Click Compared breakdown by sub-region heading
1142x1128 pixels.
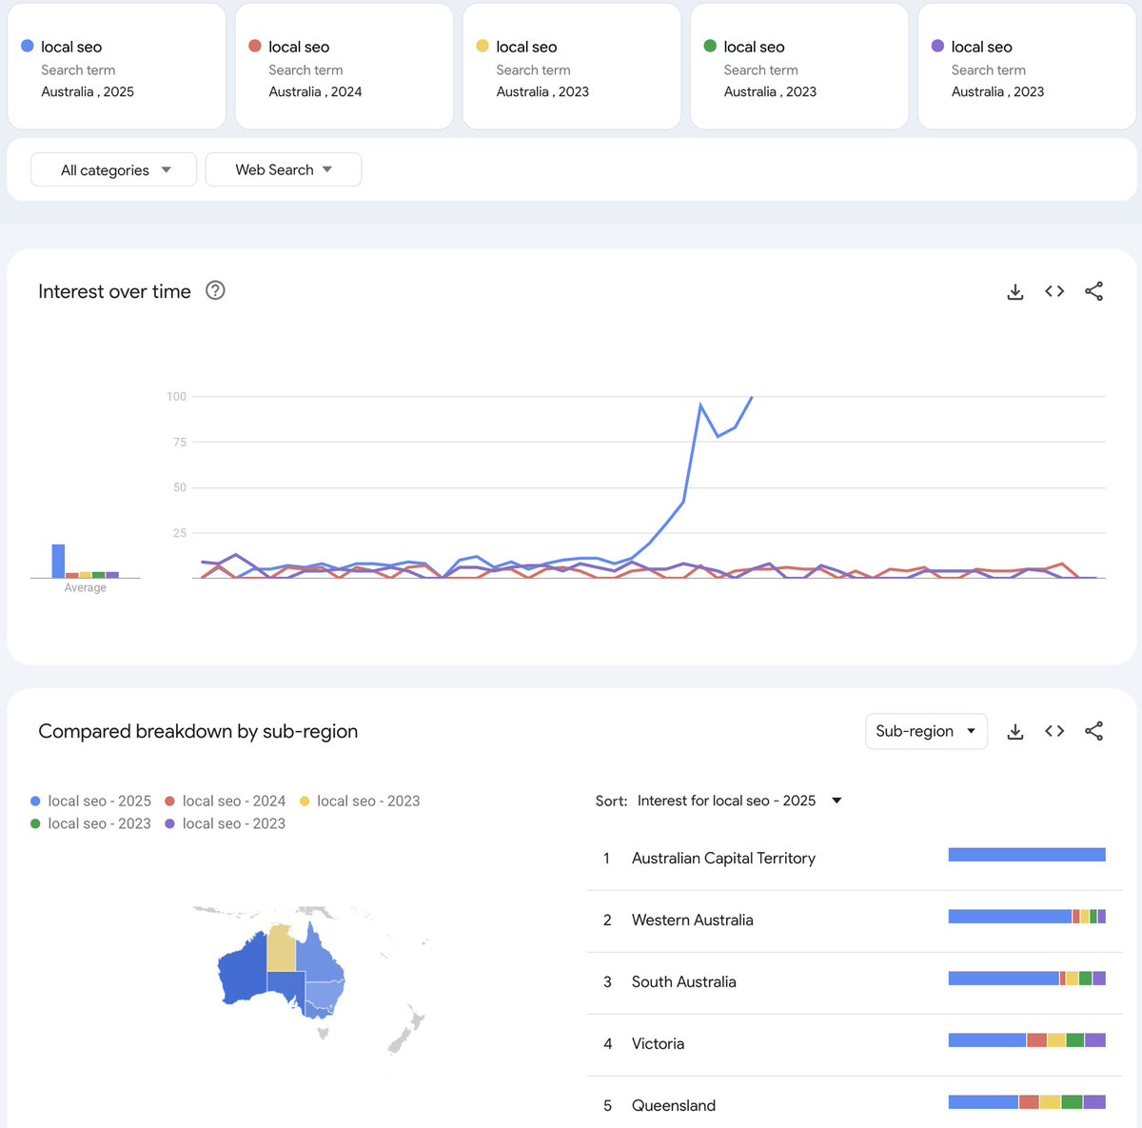(x=198, y=731)
